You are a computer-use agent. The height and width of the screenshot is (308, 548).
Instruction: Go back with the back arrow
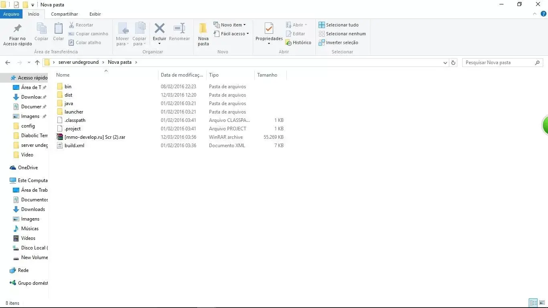point(8,63)
